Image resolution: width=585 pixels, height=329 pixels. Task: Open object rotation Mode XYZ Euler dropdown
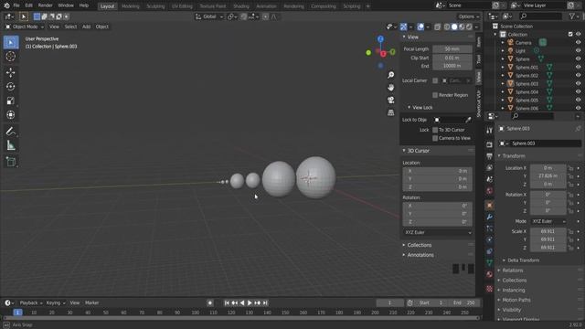point(548,221)
